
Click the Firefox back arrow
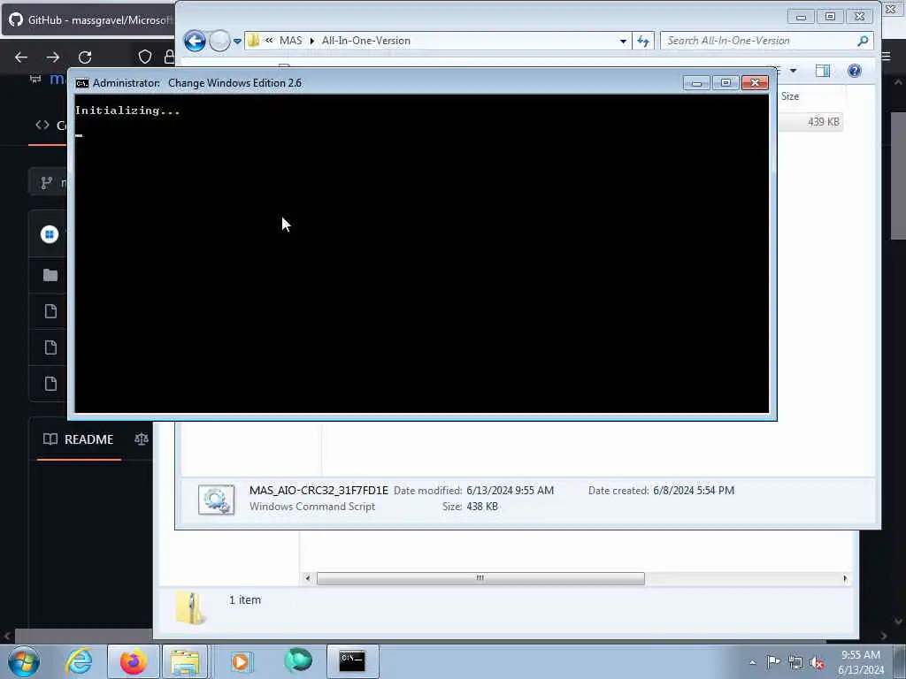tap(21, 57)
